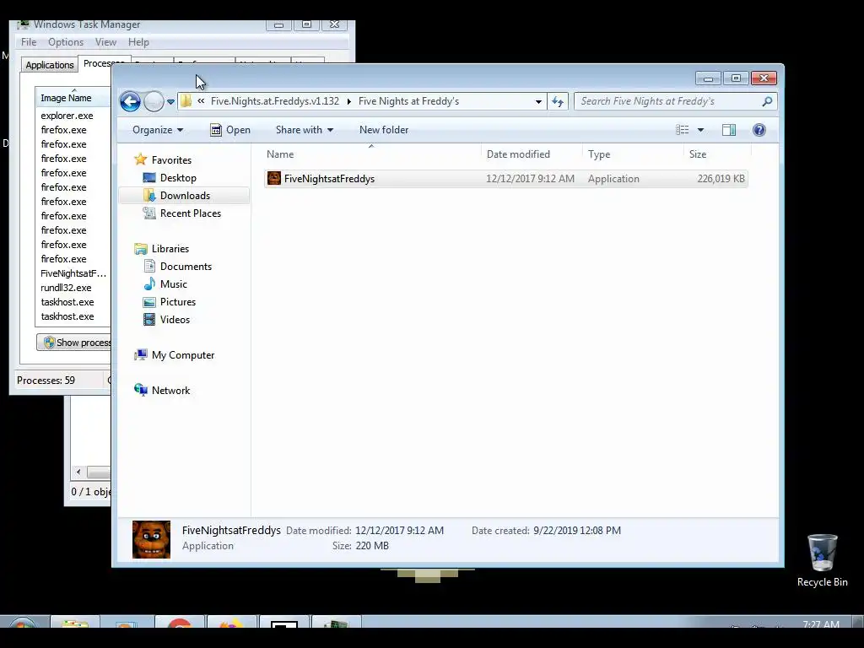Click Five.Nights.at.Freddys.v1.132 breadcrumb

pyautogui.click(x=275, y=101)
